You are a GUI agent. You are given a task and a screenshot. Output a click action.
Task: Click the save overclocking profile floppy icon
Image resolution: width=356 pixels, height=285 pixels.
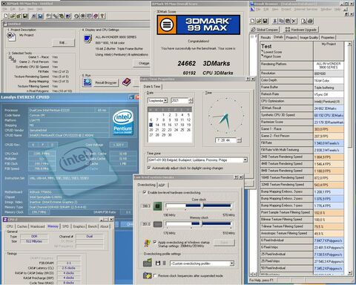coord(158,263)
